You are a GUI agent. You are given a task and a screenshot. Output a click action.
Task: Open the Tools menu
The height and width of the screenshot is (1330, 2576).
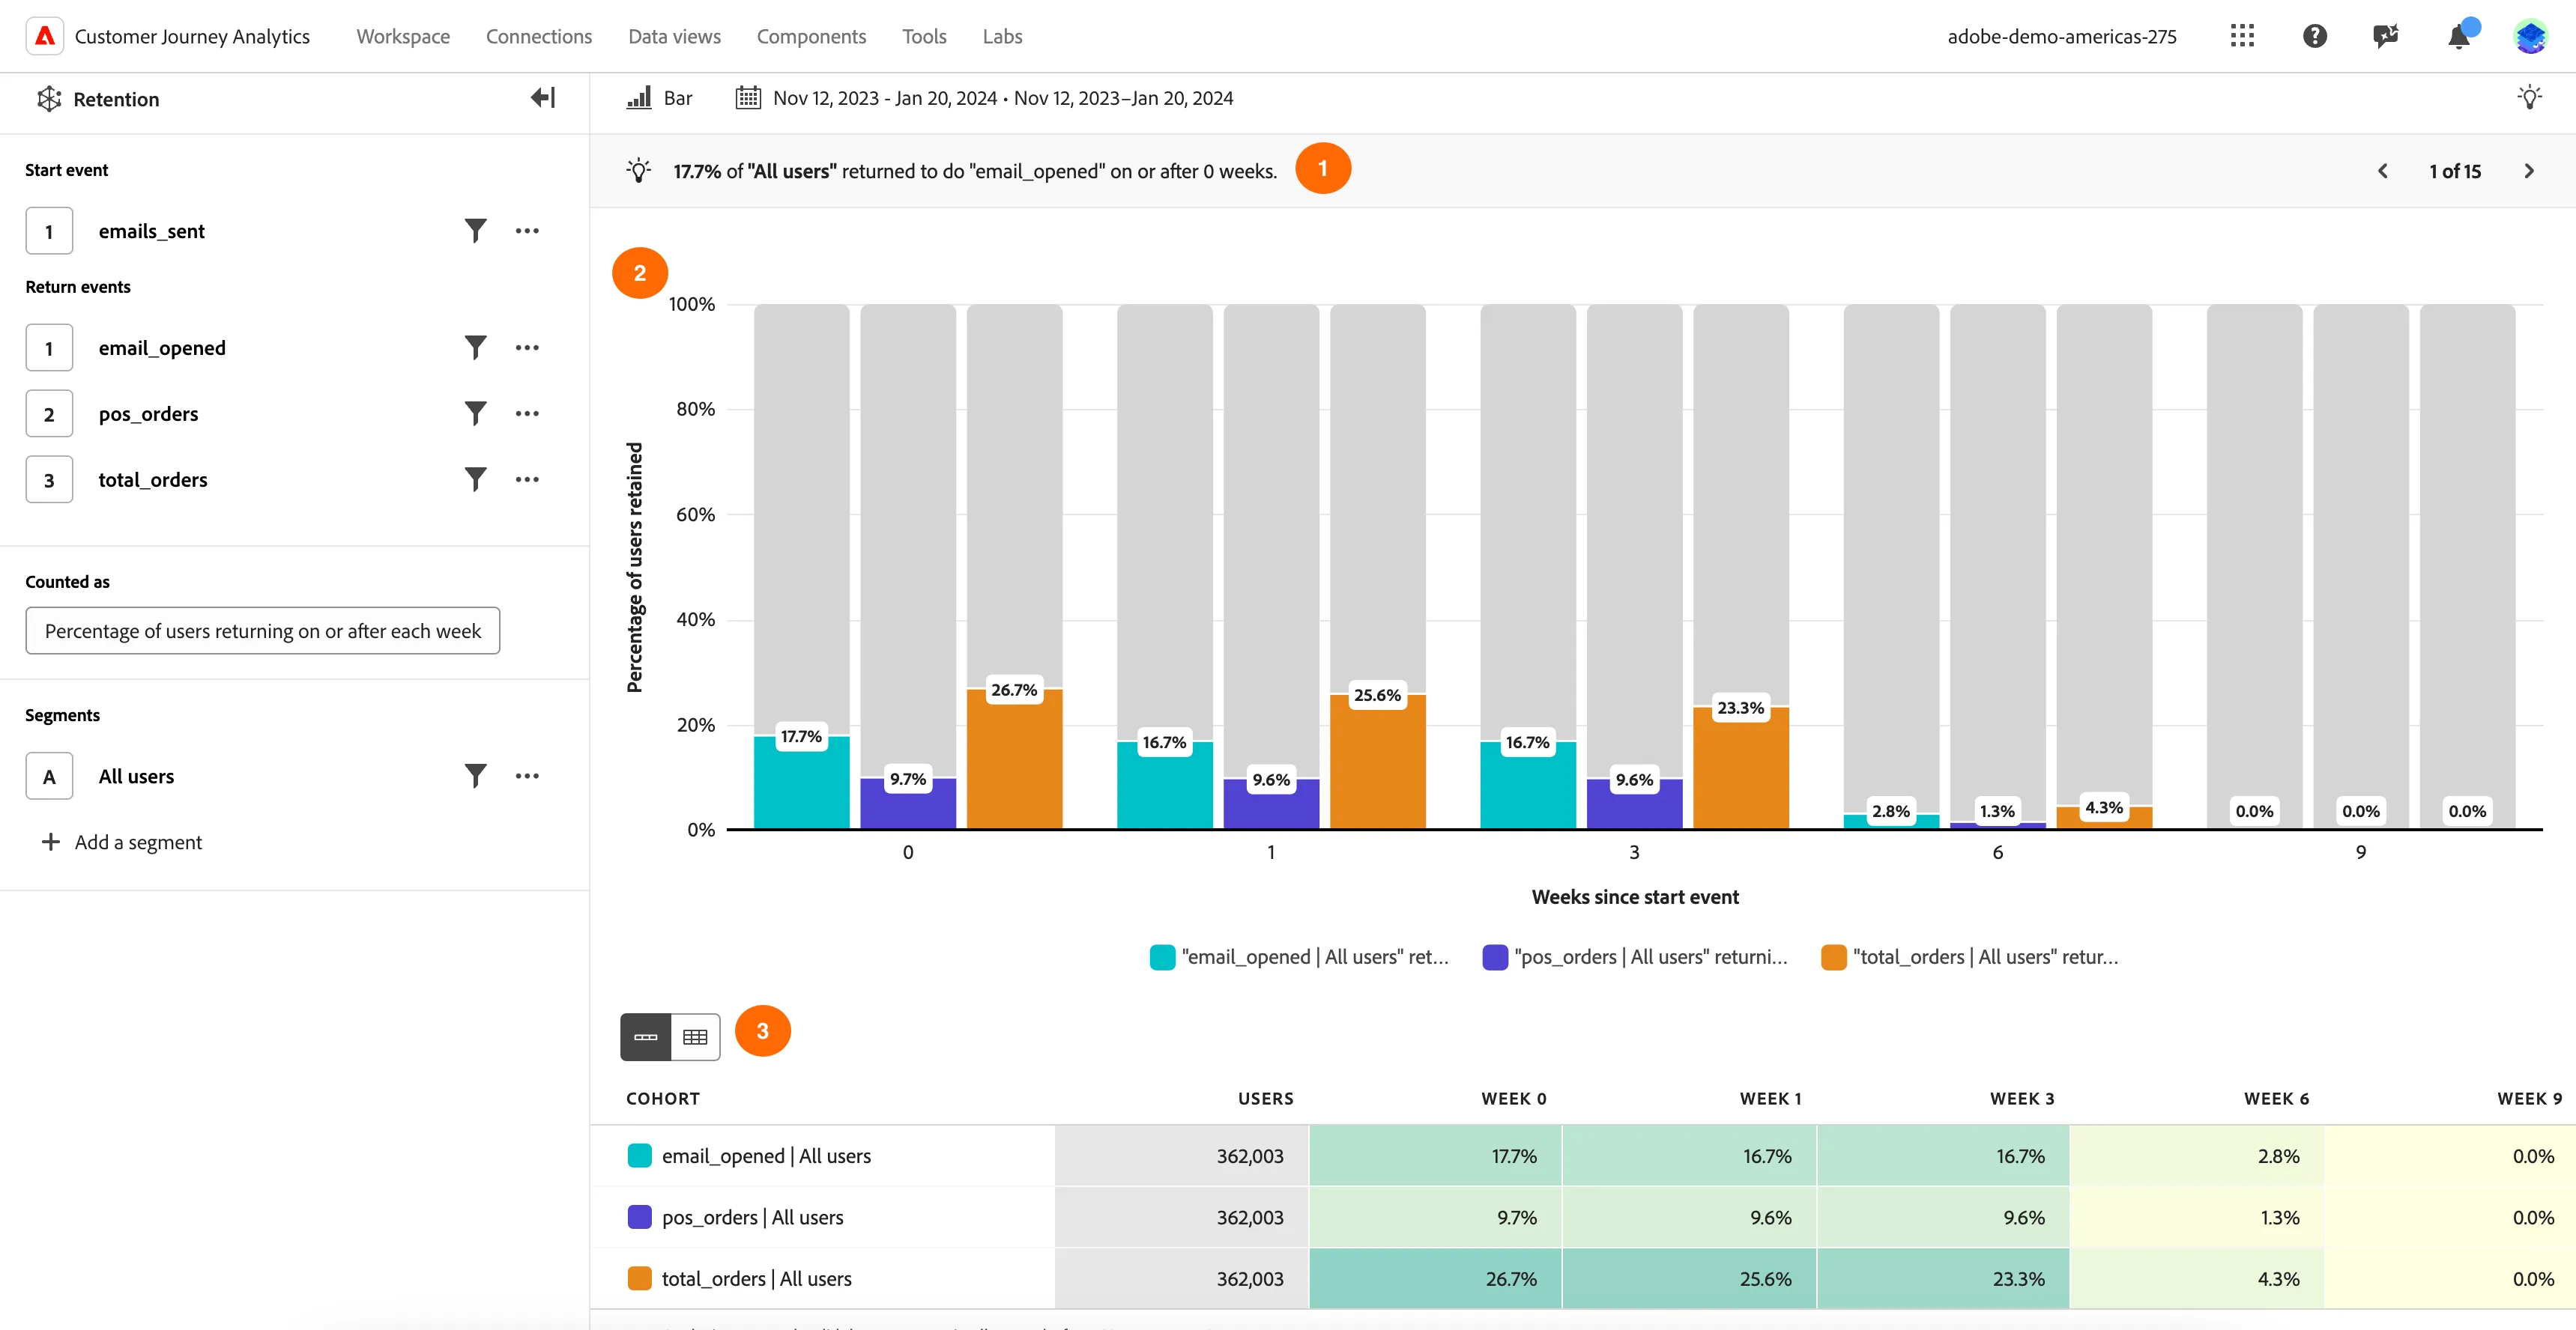click(924, 36)
